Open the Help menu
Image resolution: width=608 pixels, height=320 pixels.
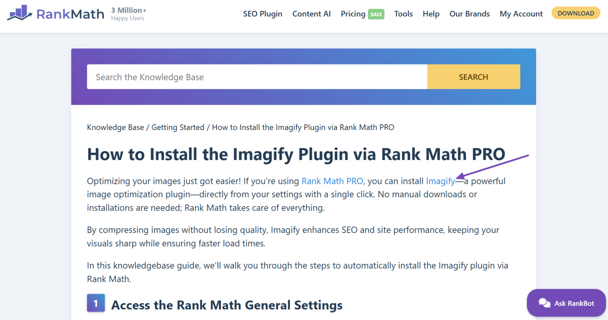(x=431, y=14)
